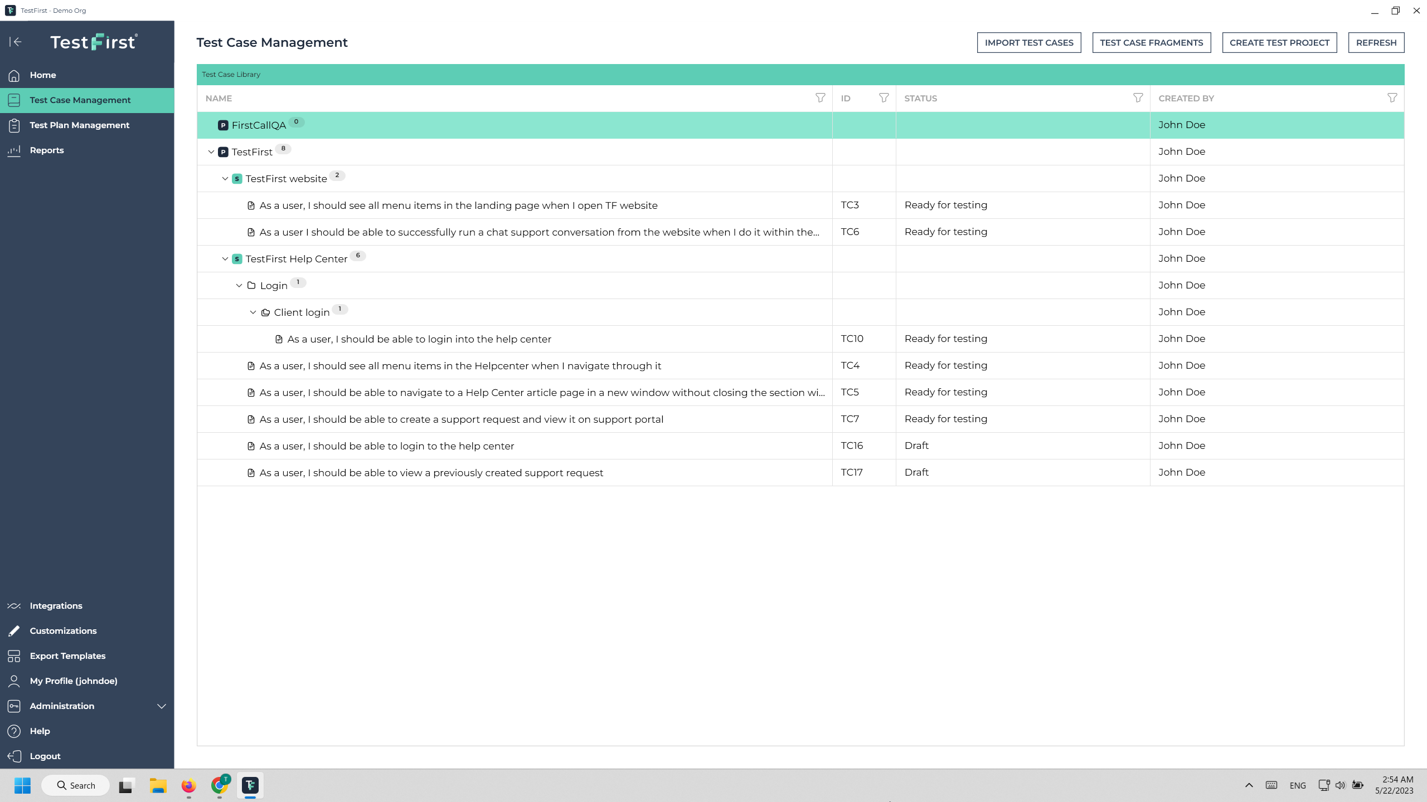Viewport: 1427px width, 802px height.
Task: Click the Import Test Cases button
Action: (1028, 42)
